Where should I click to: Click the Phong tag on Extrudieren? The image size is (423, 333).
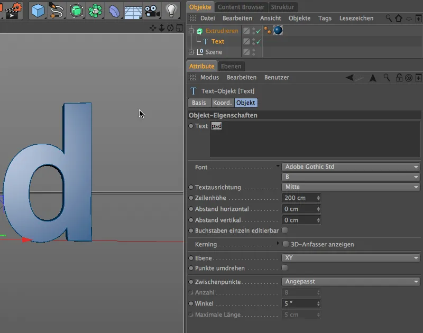268,31
